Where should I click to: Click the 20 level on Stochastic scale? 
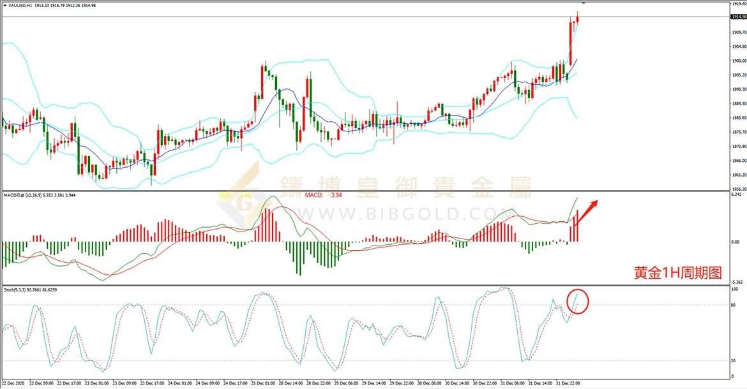pos(734,361)
